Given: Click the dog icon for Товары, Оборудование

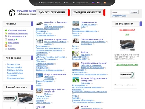Looking at the screenshot, I should pos(76,80).
